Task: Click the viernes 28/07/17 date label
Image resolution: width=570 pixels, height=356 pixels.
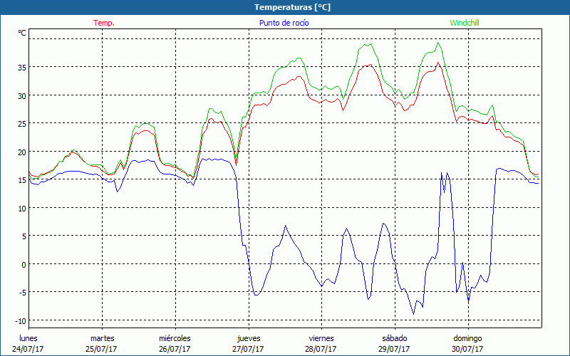Action: (x=321, y=343)
